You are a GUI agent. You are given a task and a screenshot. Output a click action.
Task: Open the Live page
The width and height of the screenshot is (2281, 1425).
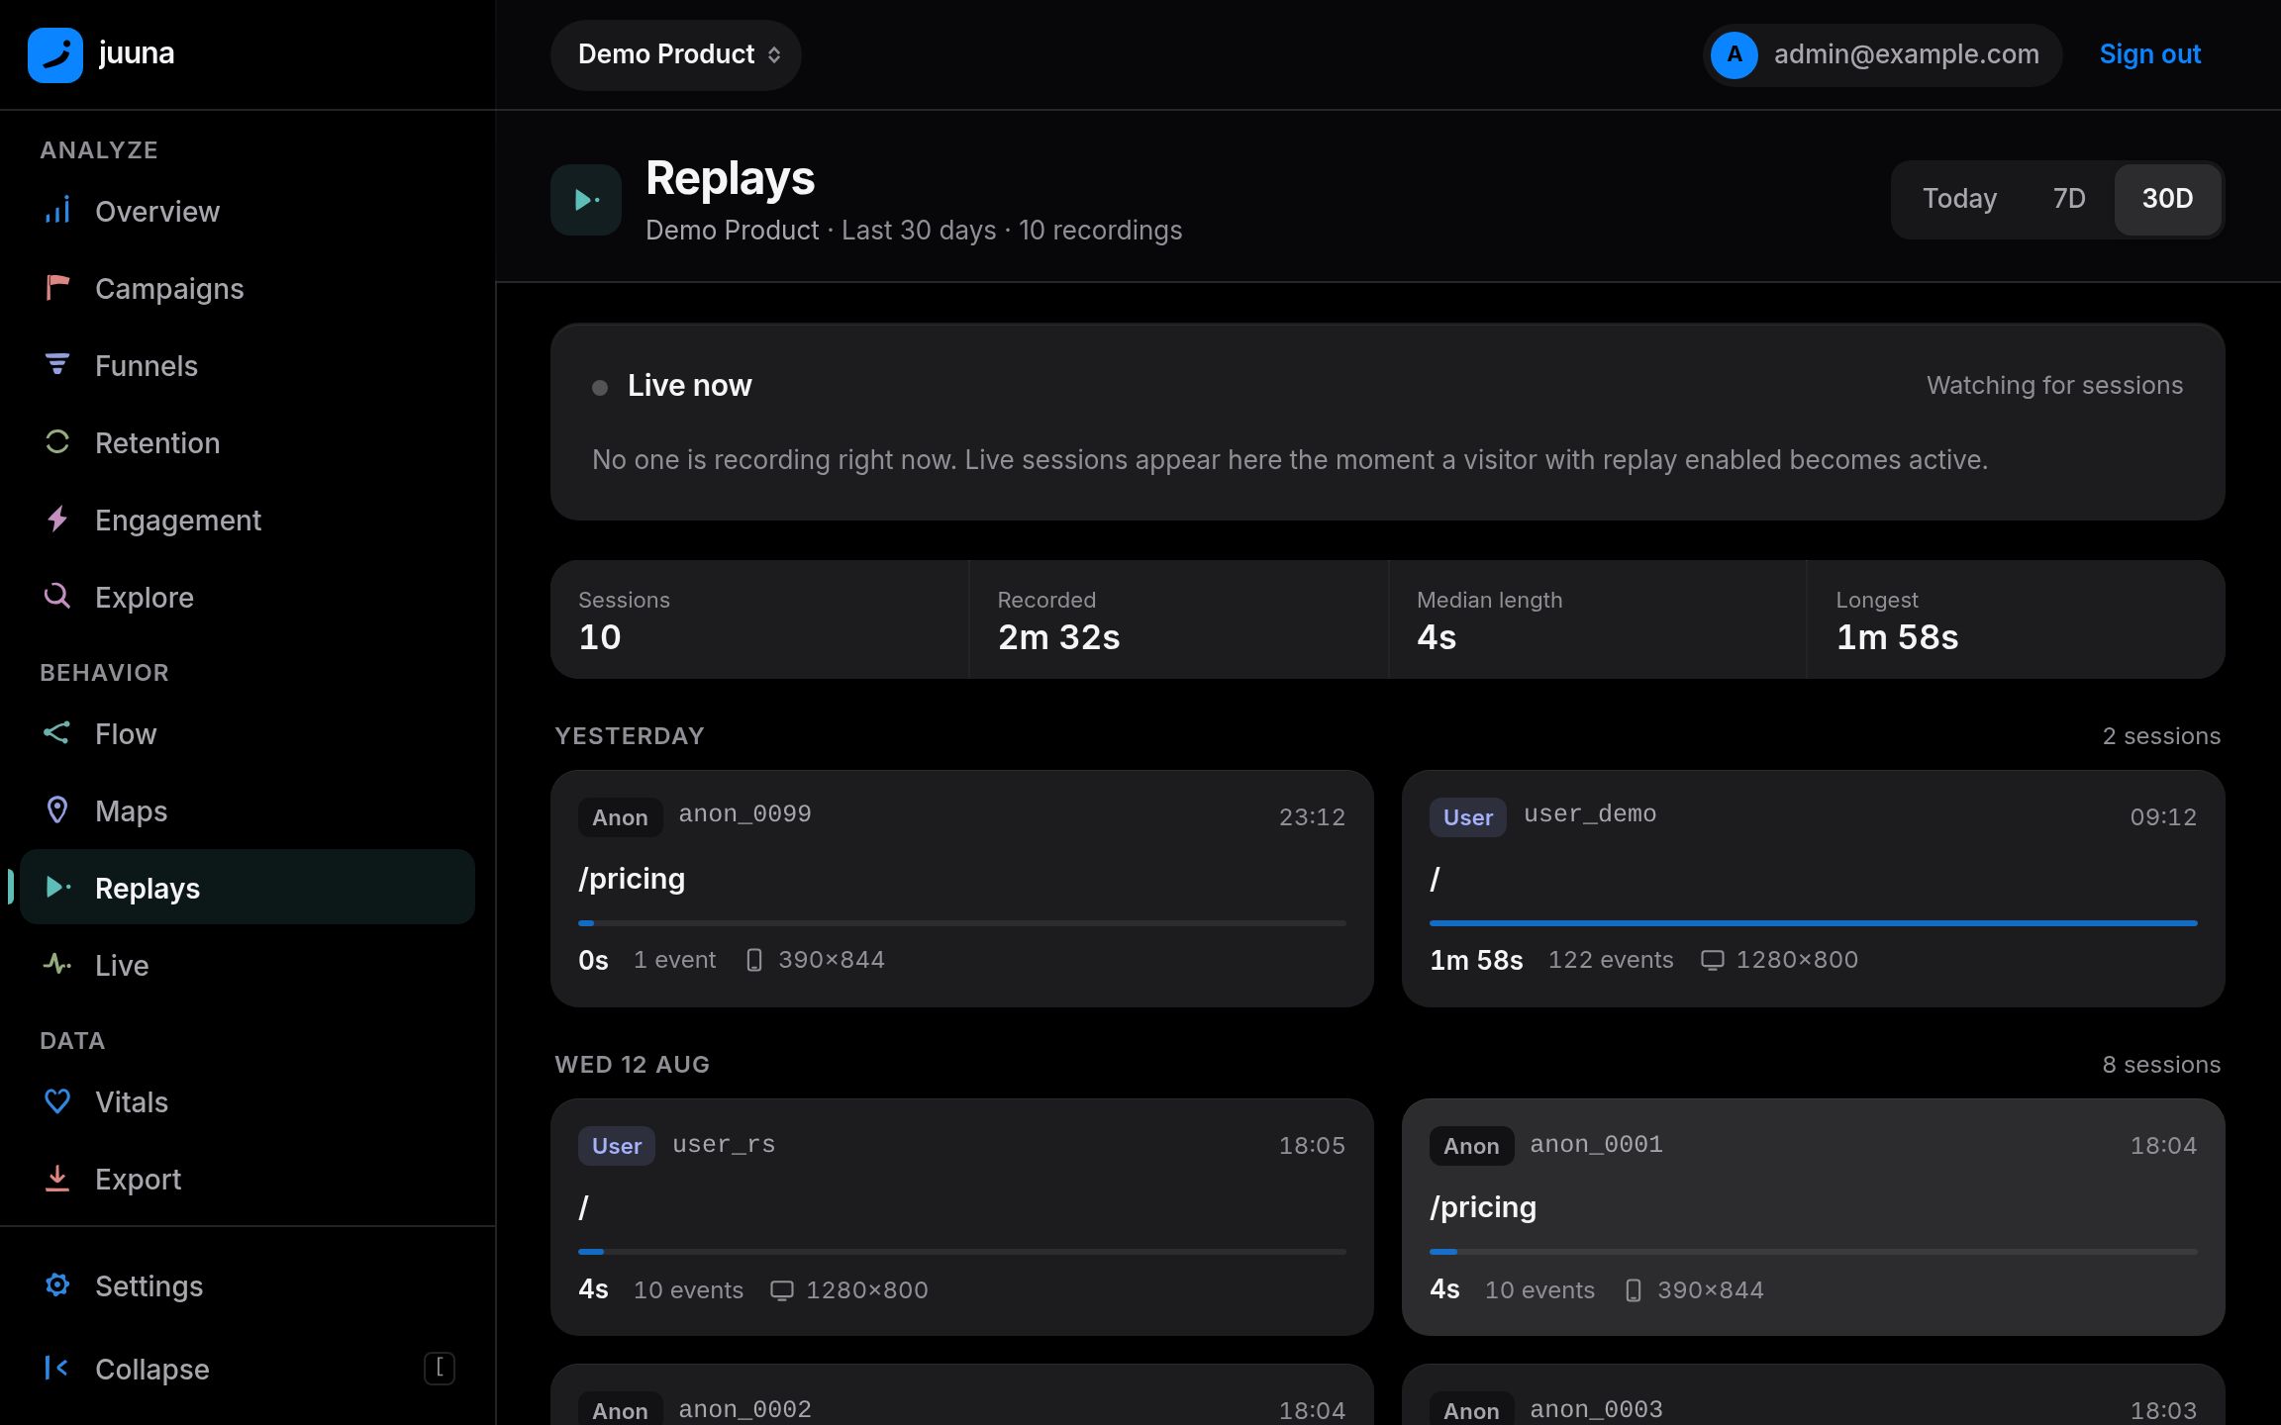(x=248, y=965)
